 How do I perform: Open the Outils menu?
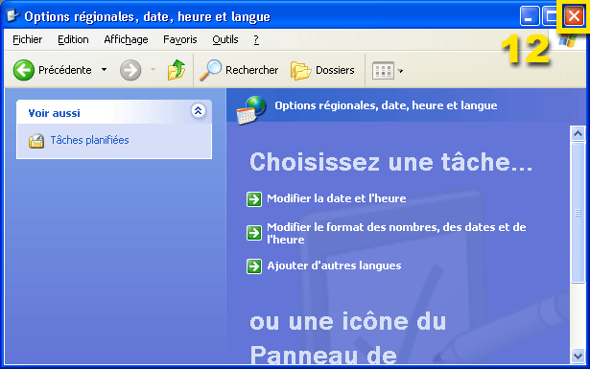click(225, 39)
